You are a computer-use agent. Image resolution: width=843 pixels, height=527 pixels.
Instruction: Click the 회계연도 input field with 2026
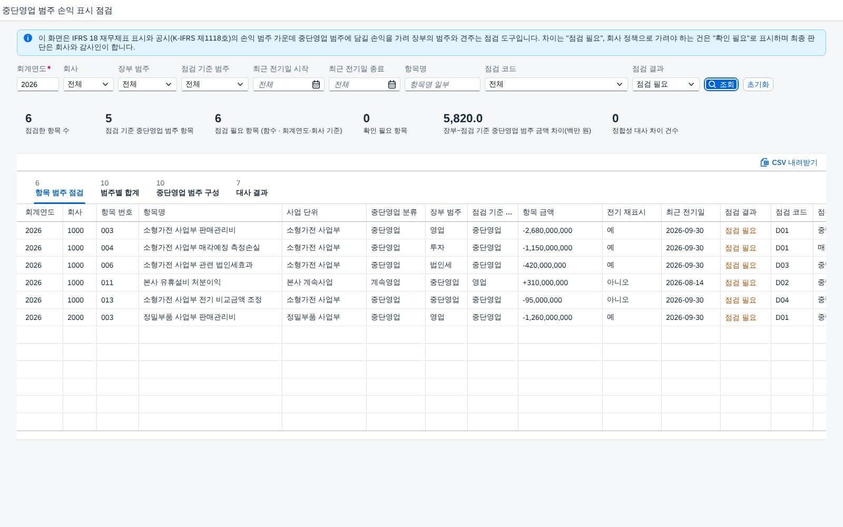(38, 84)
